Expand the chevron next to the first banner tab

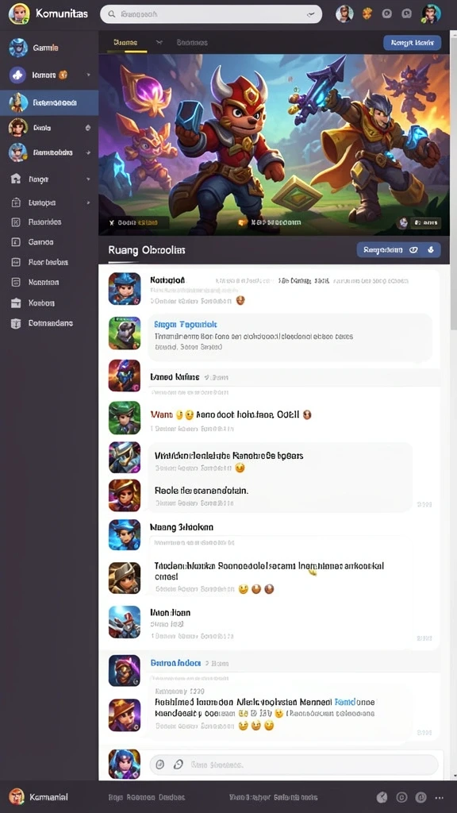click(159, 43)
